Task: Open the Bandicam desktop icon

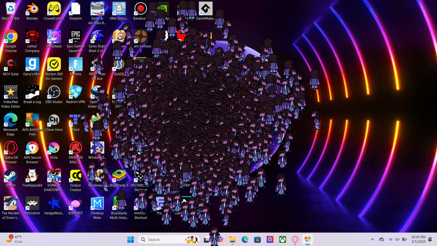Action: pos(140,11)
